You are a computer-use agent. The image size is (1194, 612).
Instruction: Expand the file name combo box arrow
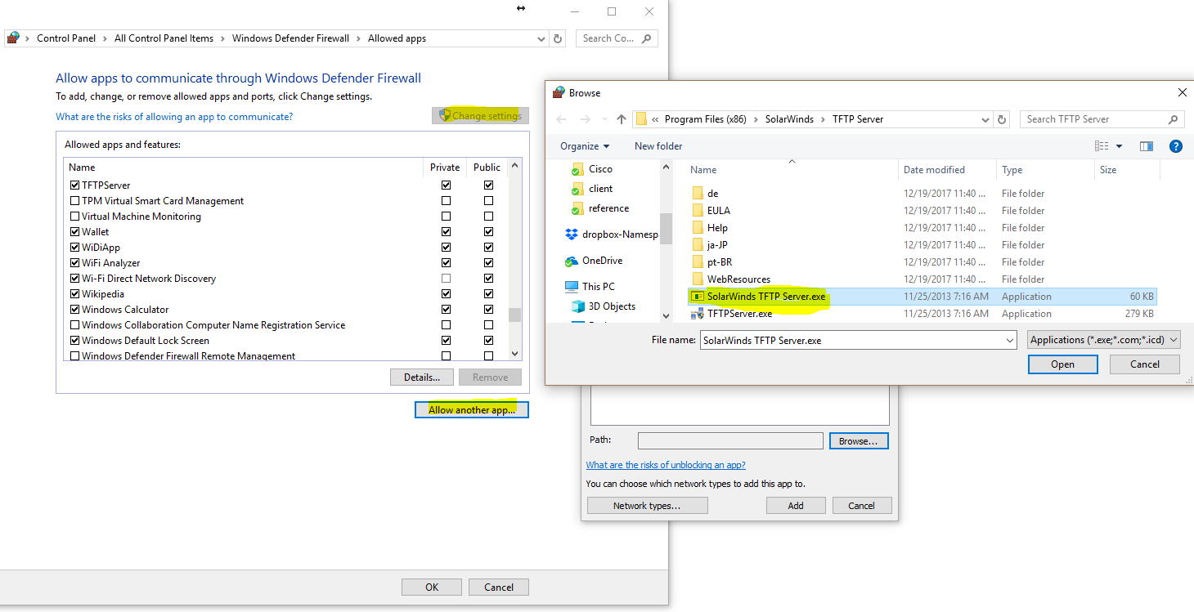click(x=1008, y=339)
